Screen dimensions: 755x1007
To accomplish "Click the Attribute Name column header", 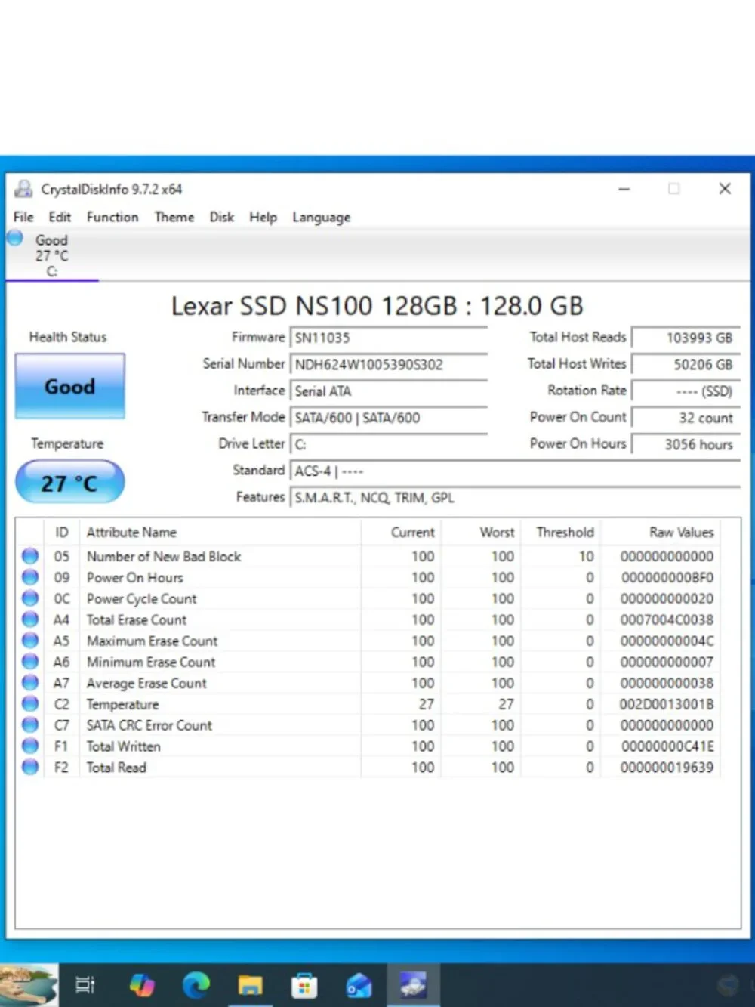I will click(220, 532).
